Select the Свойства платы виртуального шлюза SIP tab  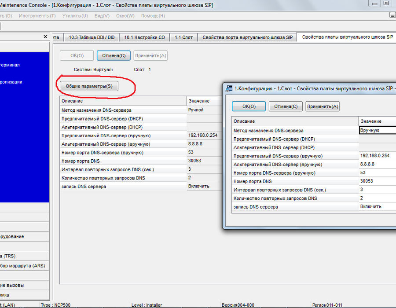click(x=347, y=37)
